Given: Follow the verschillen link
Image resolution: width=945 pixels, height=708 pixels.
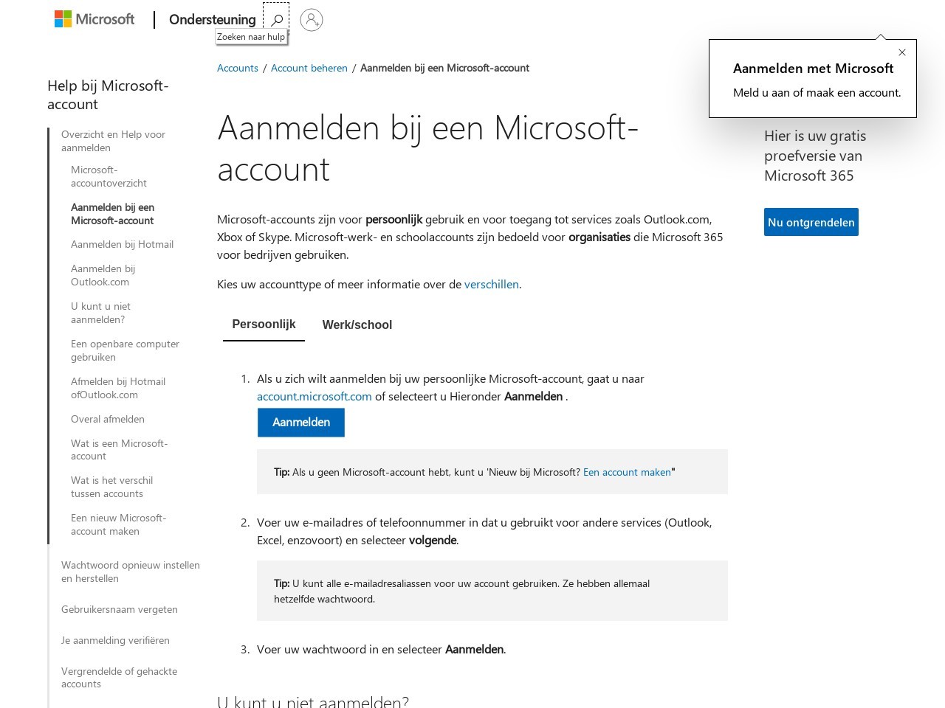Looking at the screenshot, I should pos(491,284).
